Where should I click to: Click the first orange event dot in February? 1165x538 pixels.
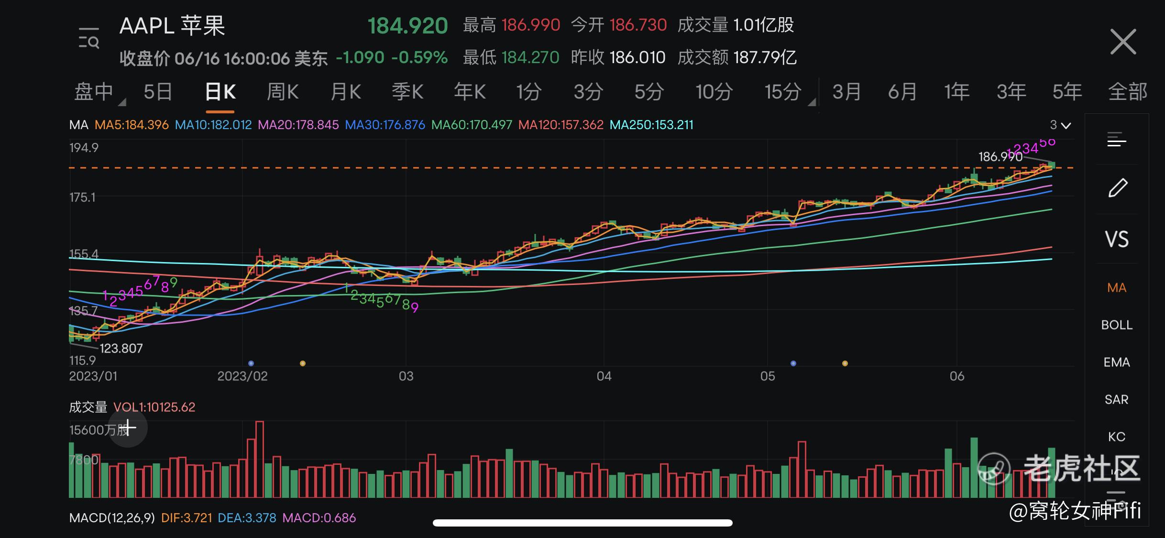[302, 363]
